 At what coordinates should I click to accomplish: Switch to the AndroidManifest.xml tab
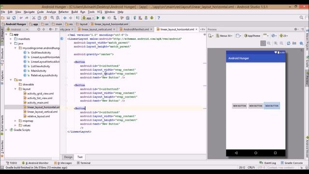[x=136, y=29]
